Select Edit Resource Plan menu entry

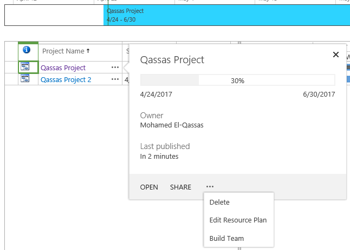[238, 220]
